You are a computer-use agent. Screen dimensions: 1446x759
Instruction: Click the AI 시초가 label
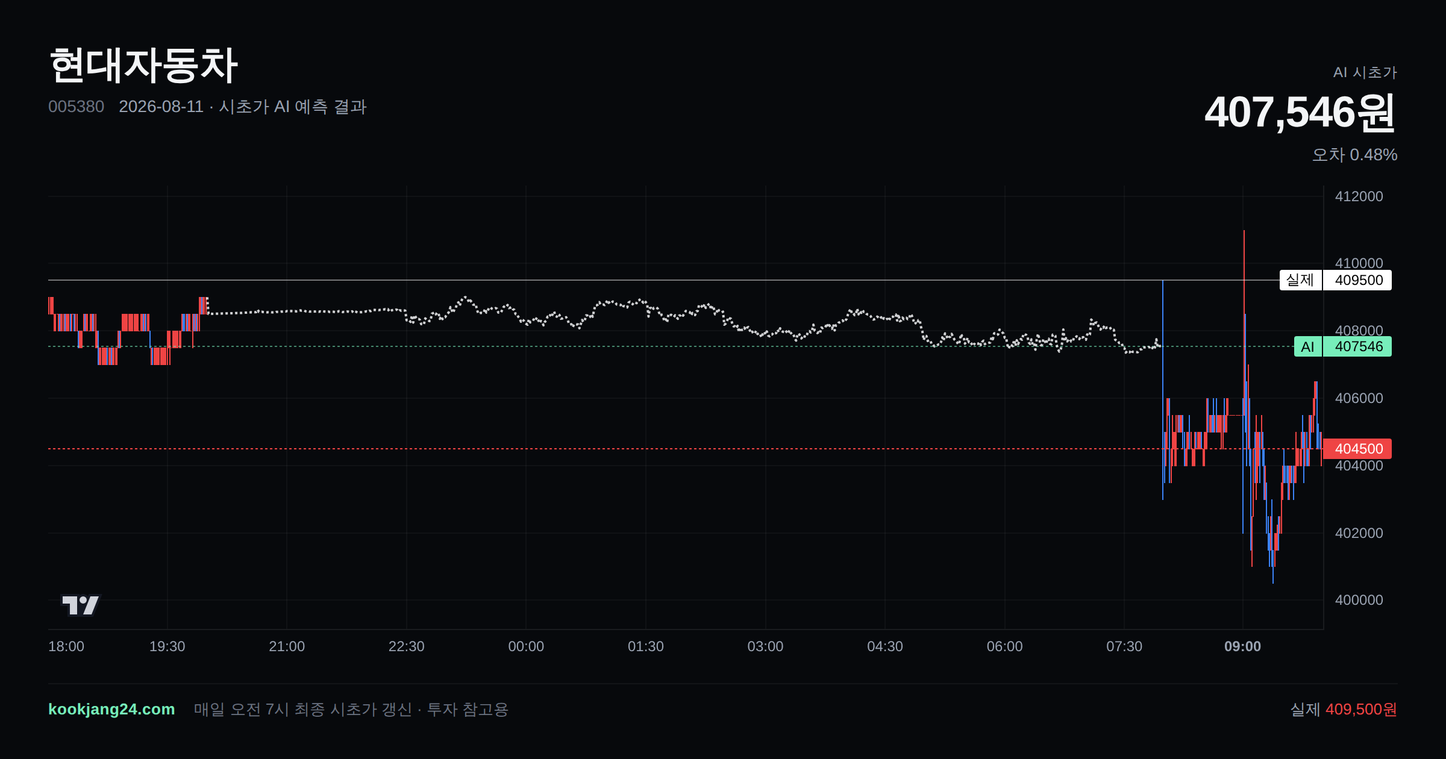pos(1365,72)
